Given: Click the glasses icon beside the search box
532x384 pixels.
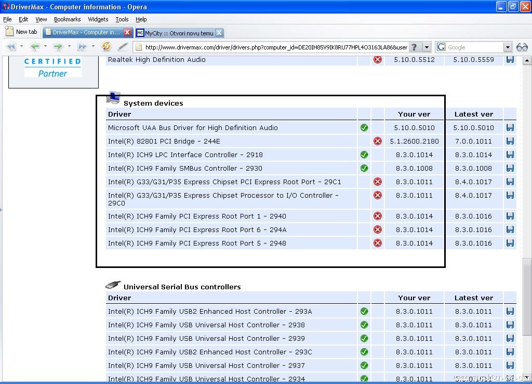Looking at the screenshot, I should [522, 47].
